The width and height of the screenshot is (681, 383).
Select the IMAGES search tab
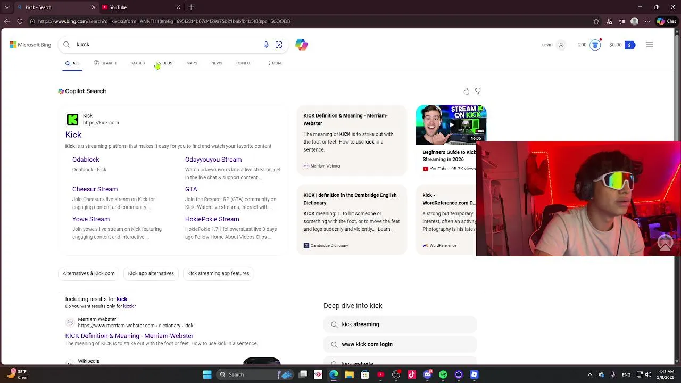[137, 63]
